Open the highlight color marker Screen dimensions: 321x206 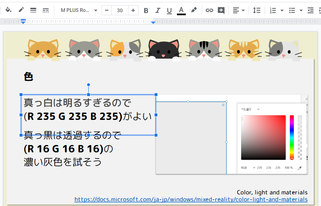click(194, 10)
